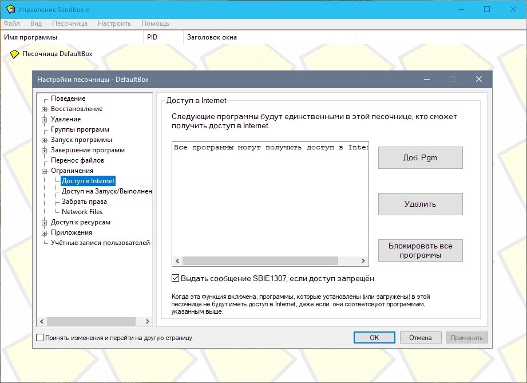
Task: Click program list right scroll arrow
Action: point(363,260)
